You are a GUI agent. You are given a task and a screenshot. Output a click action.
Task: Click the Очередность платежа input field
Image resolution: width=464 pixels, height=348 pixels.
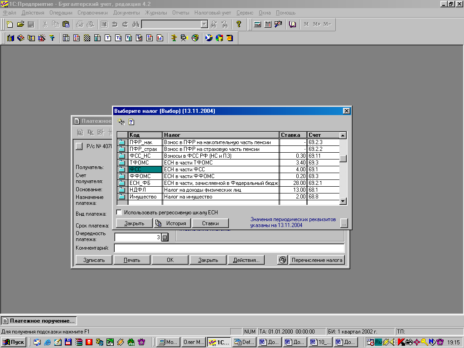pyautogui.click(x=138, y=237)
